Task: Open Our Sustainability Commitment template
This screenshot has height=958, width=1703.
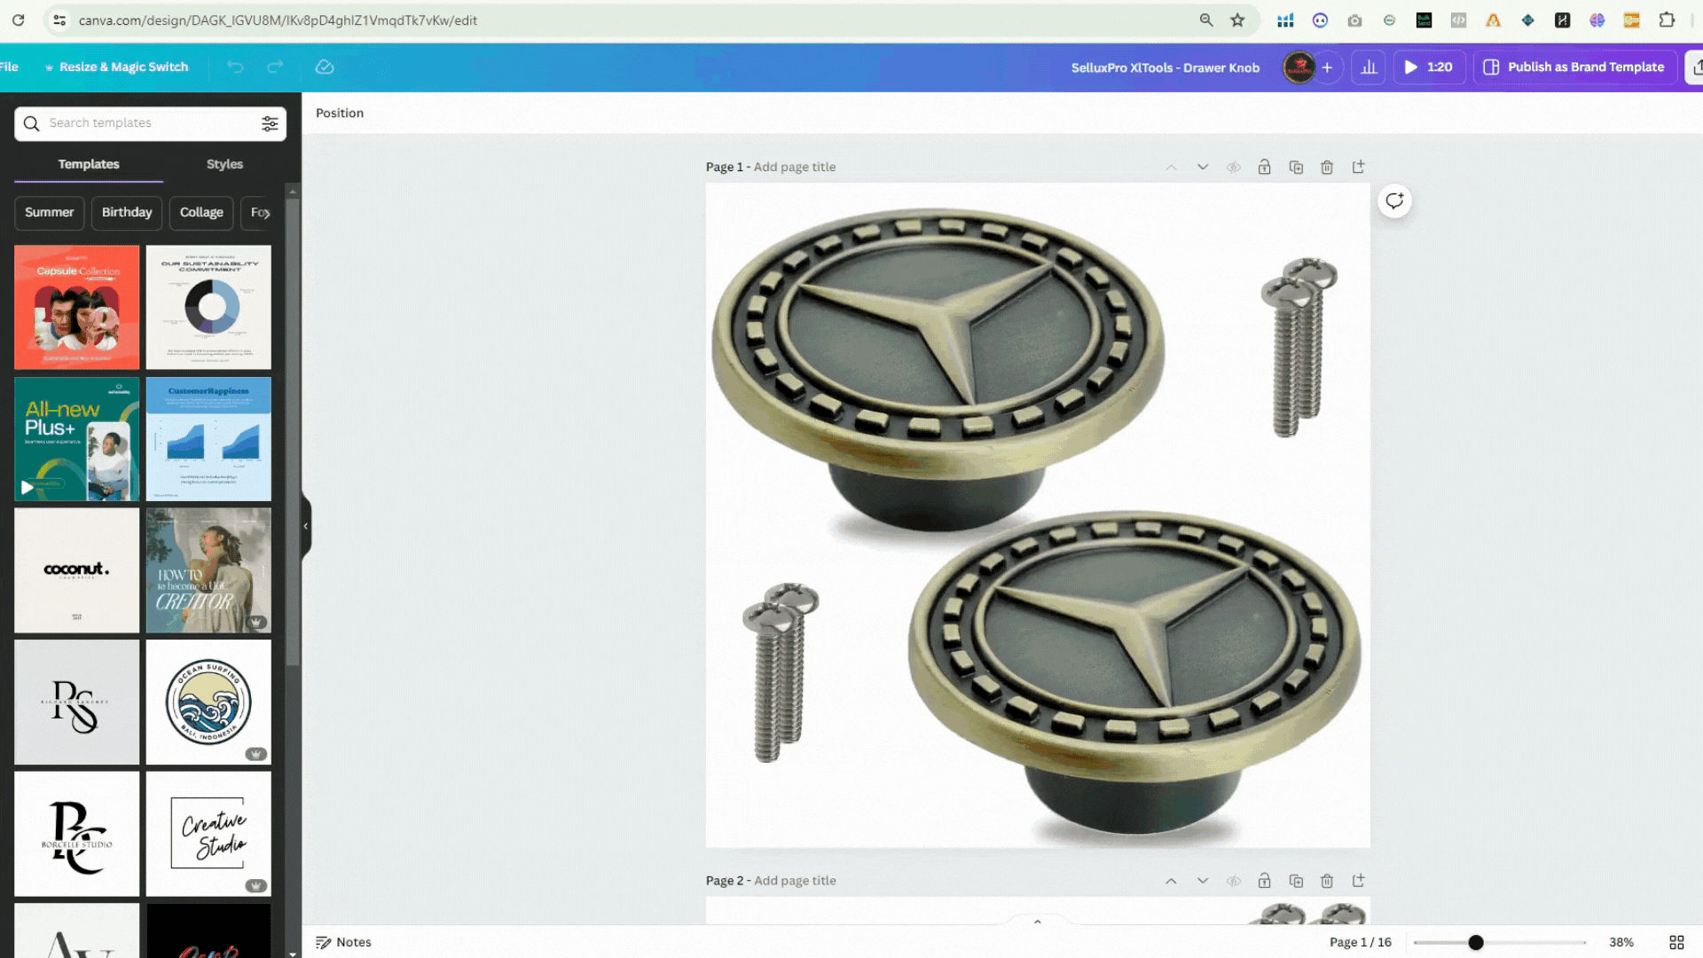Action: [208, 307]
